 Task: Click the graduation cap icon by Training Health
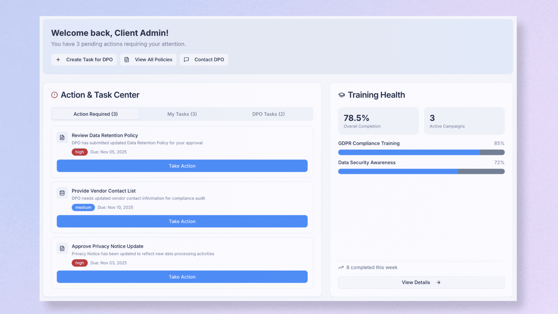[x=342, y=95]
